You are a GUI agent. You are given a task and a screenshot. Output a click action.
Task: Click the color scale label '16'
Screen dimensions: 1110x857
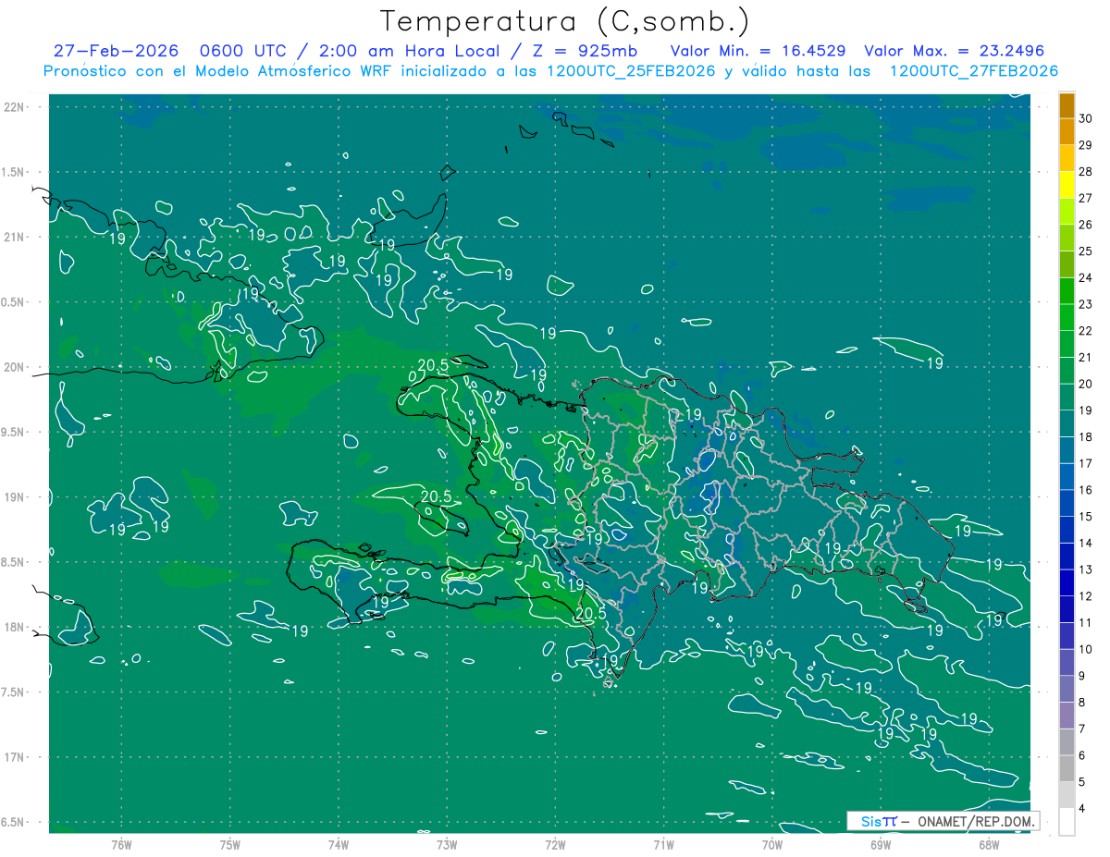click(x=1087, y=490)
